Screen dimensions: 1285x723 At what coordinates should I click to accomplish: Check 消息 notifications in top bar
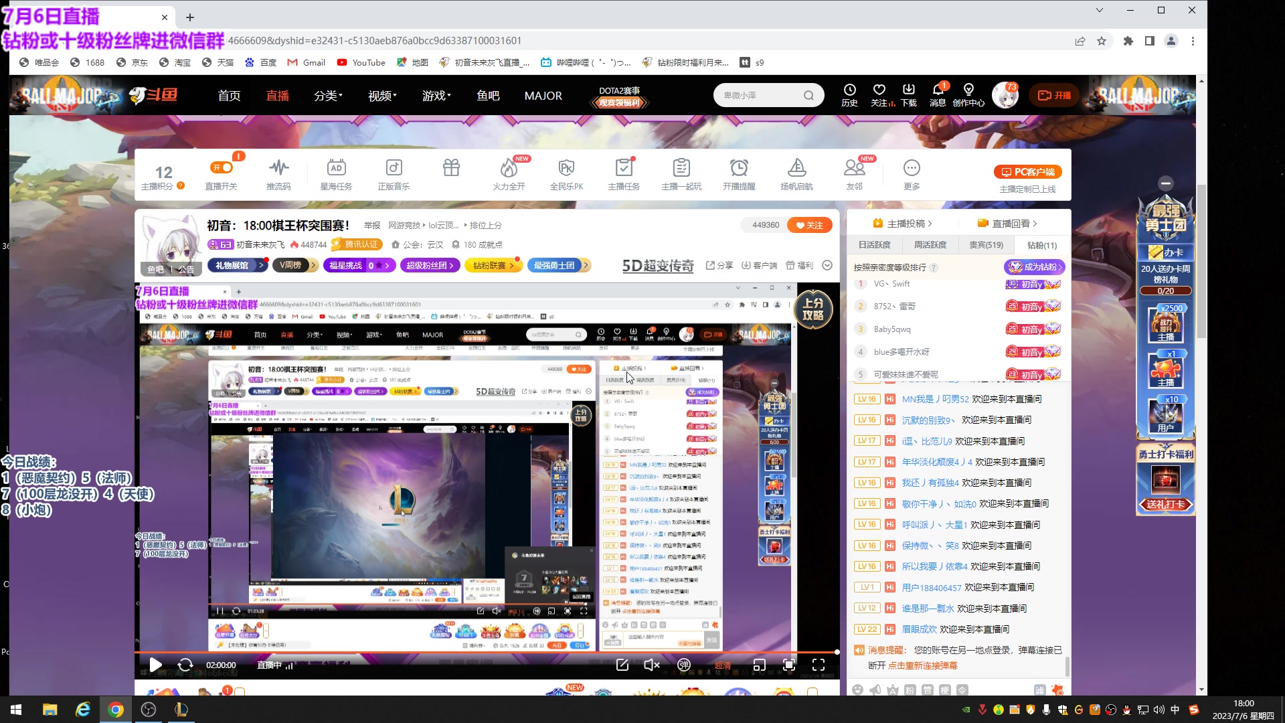[936, 94]
